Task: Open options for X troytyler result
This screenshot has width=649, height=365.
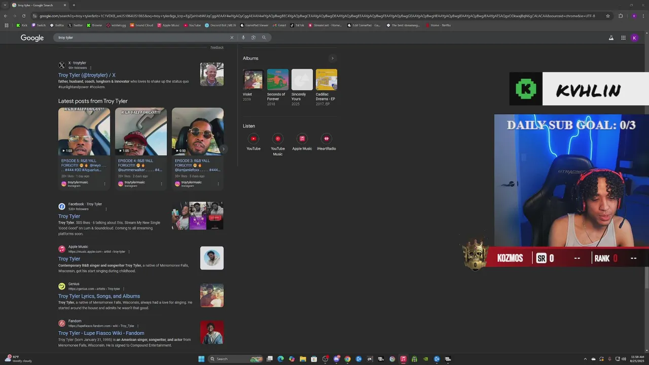Action: click(91, 68)
